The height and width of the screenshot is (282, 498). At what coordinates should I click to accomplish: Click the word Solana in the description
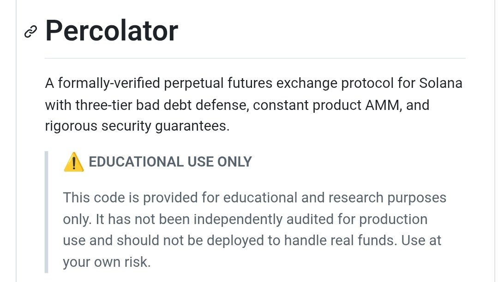pos(441,84)
